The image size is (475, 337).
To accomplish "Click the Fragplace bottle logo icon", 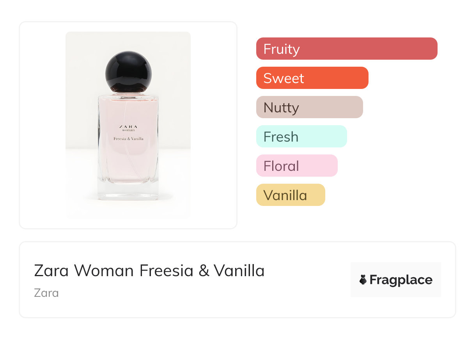I will point(363,280).
